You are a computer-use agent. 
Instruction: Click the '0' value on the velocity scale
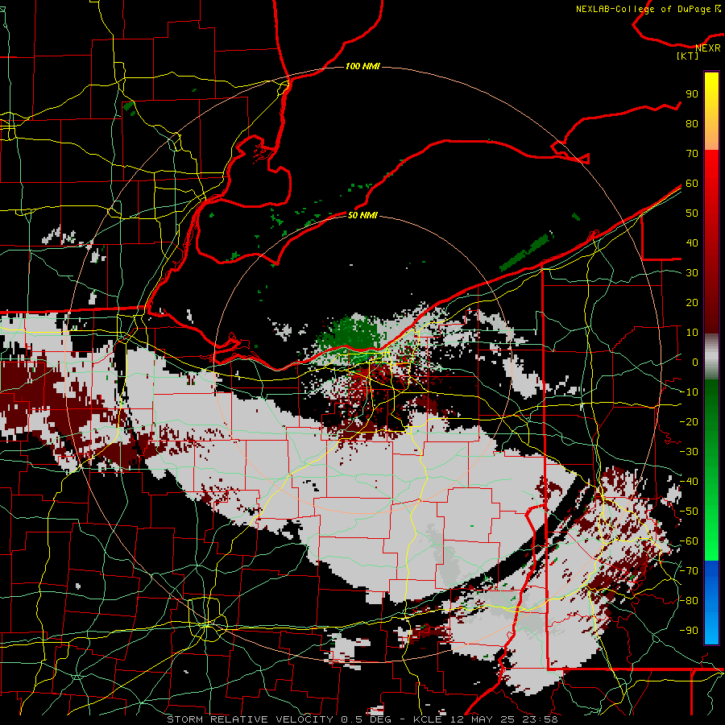[695, 362]
